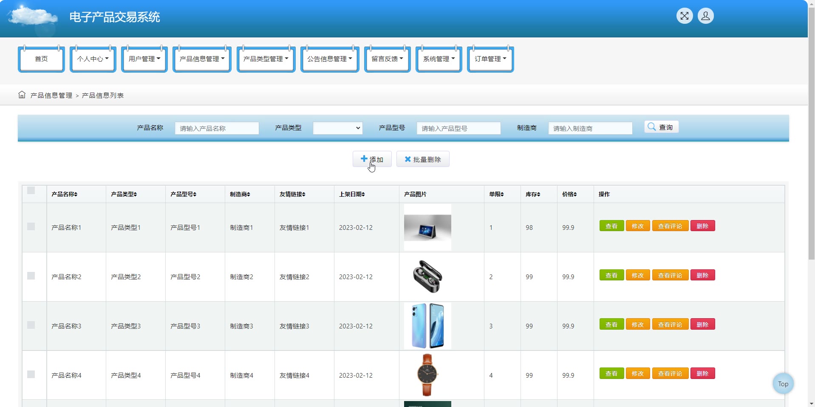Click 查看评论 for 产品名称4
Image resolution: width=815 pixels, height=407 pixels.
point(670,373)
